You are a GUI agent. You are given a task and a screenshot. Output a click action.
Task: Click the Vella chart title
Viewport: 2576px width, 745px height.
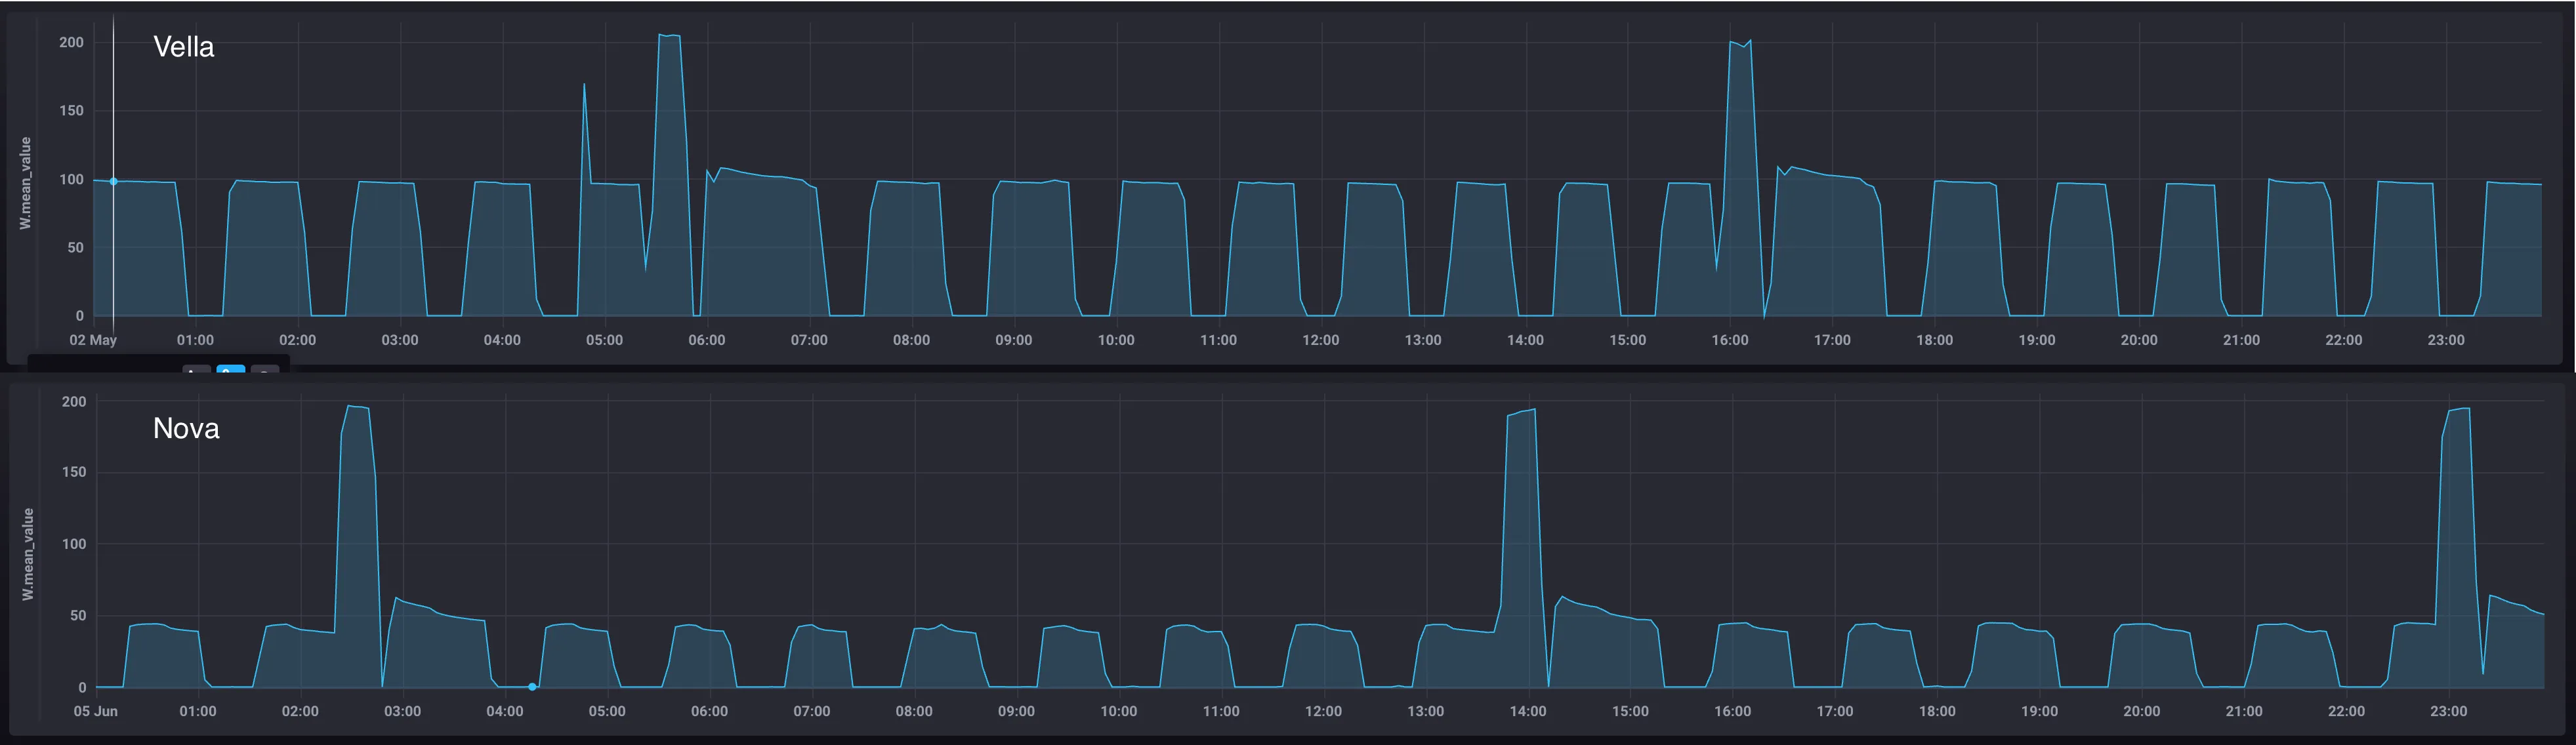click(x=183, y=47)
